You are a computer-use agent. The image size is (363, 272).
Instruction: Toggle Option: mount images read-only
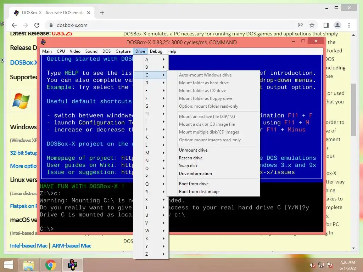click(x=213, y=140)
